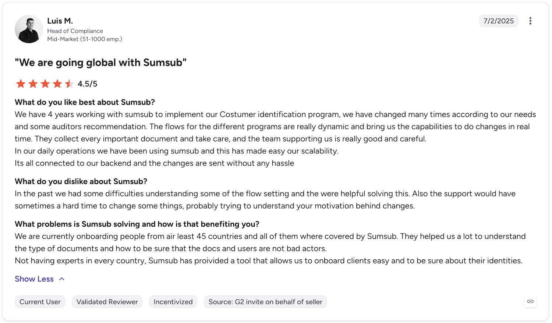Click 'What do you like best' heading
552x323 pixels.
pyautogui.click(x=85, y=102)
